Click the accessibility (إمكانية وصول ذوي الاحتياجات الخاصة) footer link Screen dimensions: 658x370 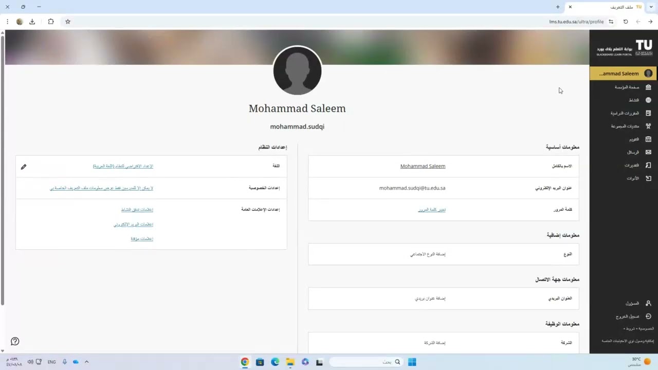coord(628,341)
